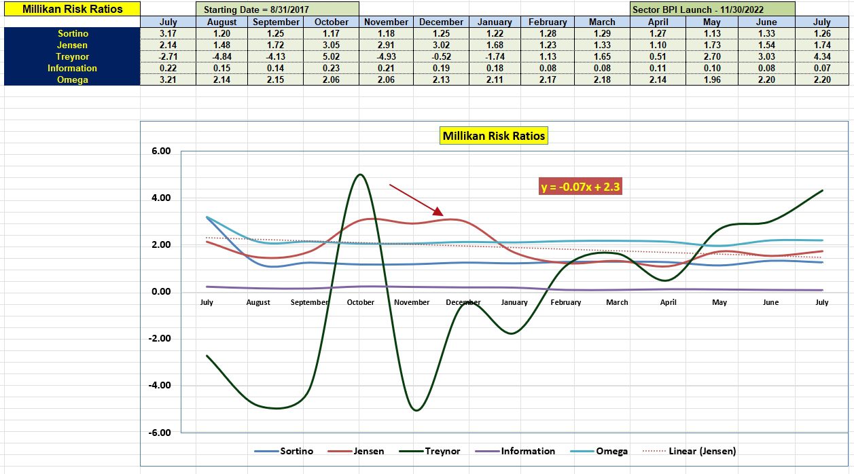Select the Omega value 3.21 cell
The width and height of the screenshot is (854, 474).
pyautogui.click(x=168, y=79)
